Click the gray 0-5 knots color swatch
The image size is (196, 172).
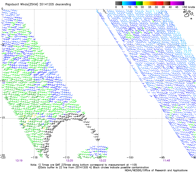[119, 3]
